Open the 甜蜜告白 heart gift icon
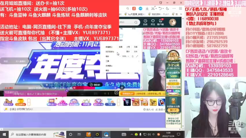 63,102
